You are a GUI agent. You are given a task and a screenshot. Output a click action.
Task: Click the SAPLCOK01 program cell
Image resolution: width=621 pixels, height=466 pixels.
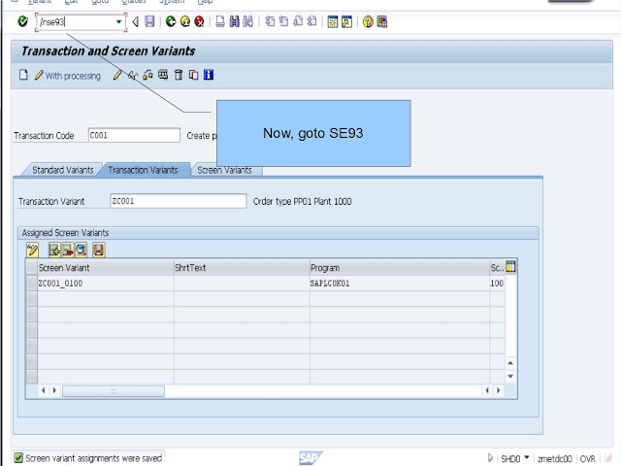pos(400,283)
